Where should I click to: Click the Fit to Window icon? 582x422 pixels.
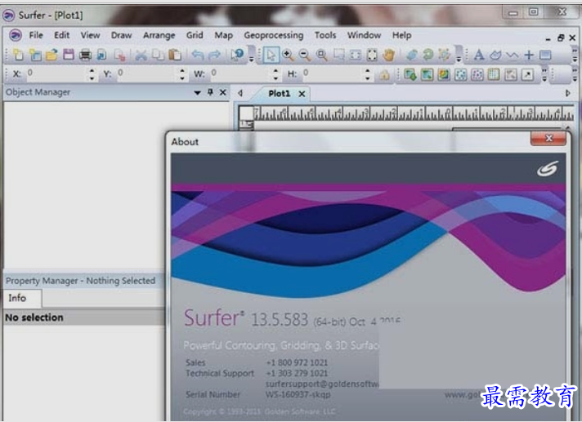coord(372,55)
